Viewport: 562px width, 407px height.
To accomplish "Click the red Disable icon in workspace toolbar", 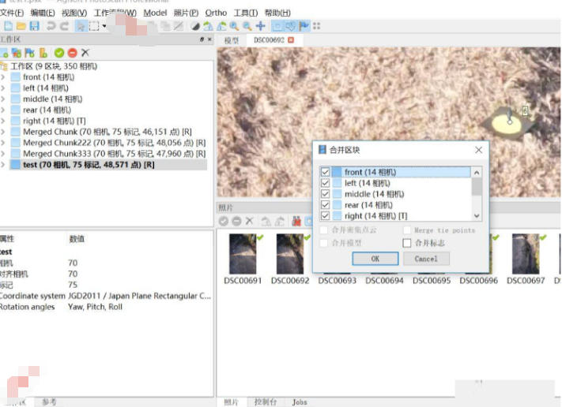I will (x=72, y=53).
